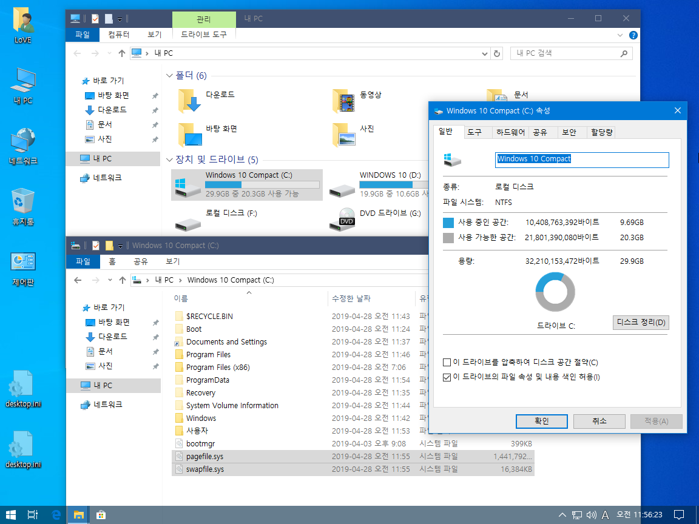Go back in Windows 10 Compact (C:) window

coord(78,280)
